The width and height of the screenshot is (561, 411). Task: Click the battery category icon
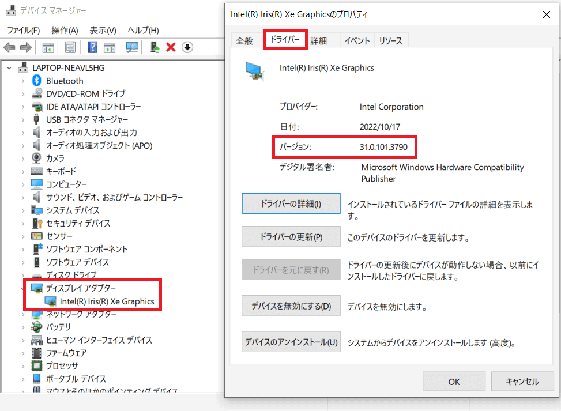36,327
